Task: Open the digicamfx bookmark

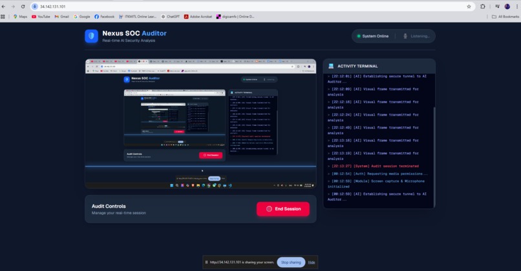Action: 235,17
